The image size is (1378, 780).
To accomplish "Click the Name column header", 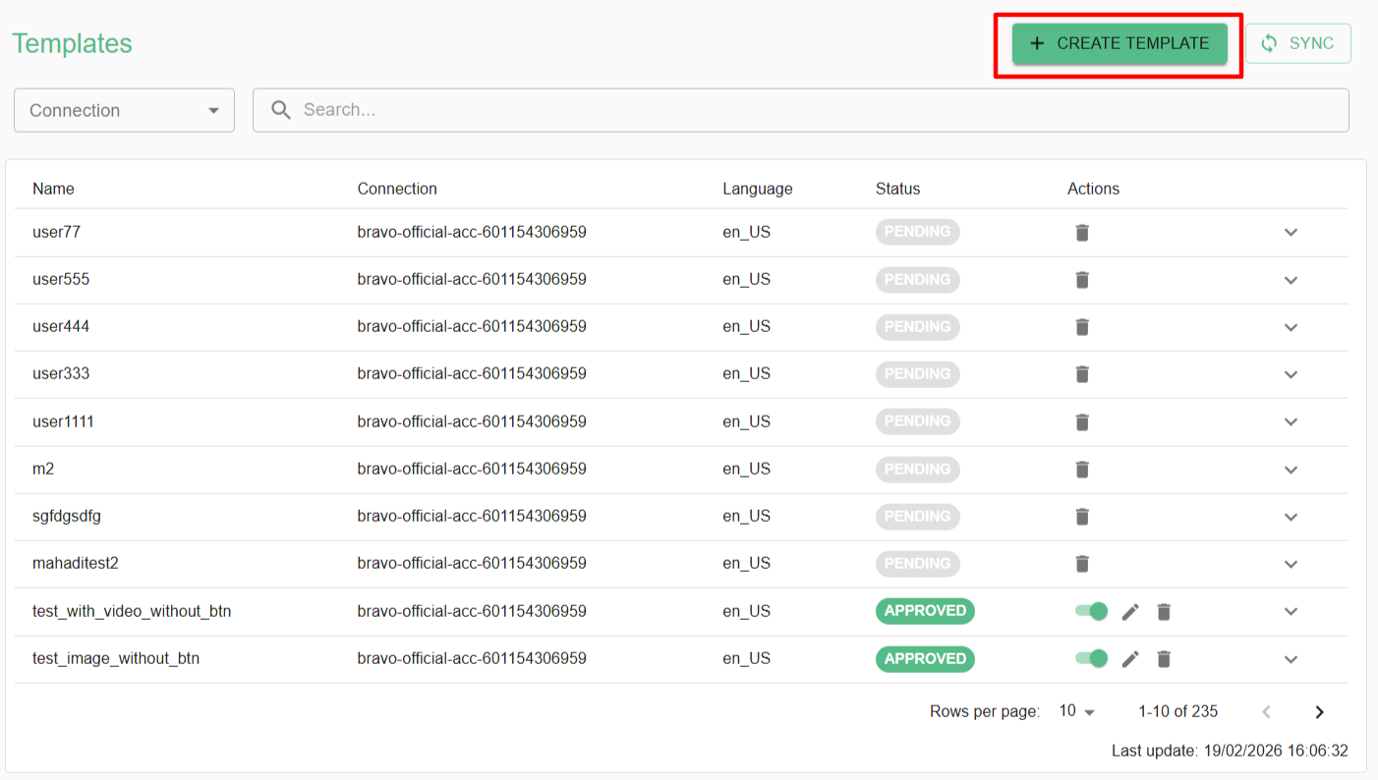I will [x=53, y=189].
